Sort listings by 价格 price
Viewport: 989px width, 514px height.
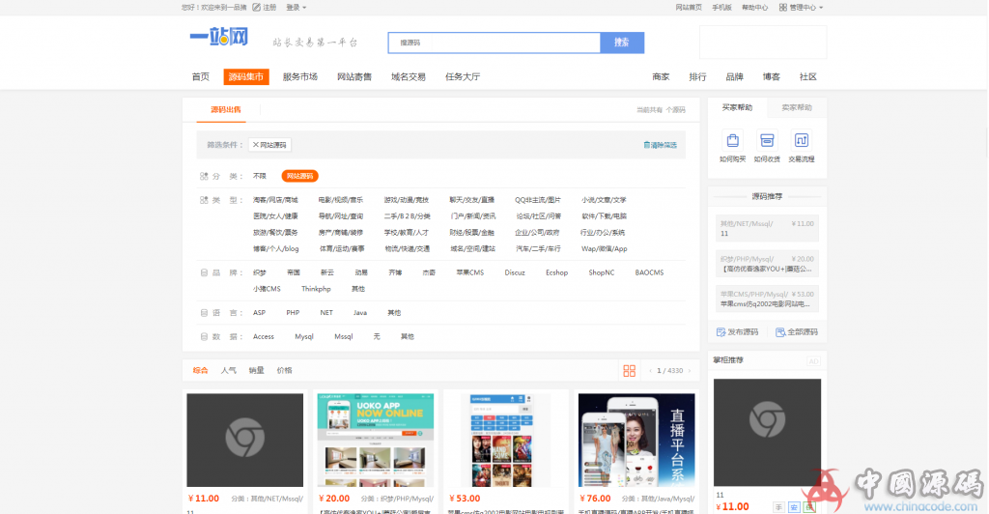tap(285, 371)
